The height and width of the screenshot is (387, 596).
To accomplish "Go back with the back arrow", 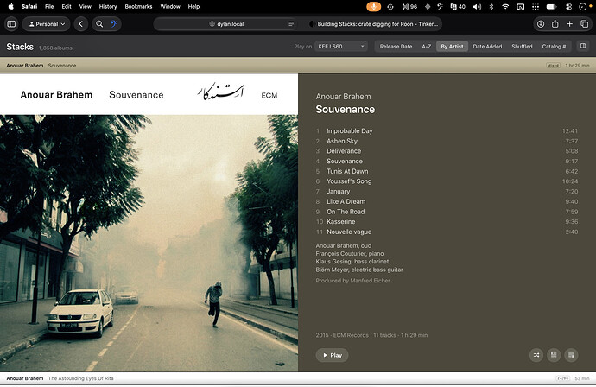I will 81,24.
